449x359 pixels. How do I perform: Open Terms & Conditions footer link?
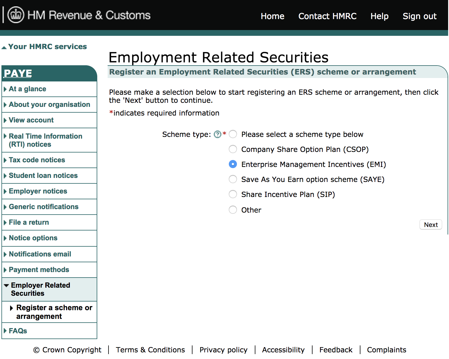coord(150,350)
